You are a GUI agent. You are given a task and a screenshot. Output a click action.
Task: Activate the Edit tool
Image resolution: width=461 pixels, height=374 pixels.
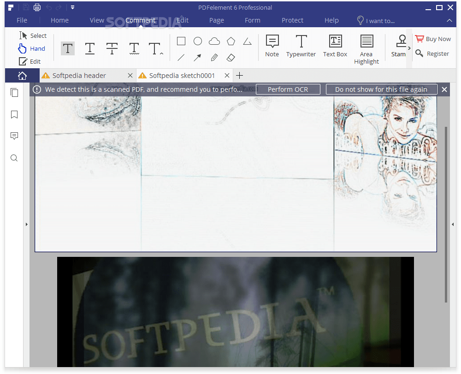(x=30, y=61)
